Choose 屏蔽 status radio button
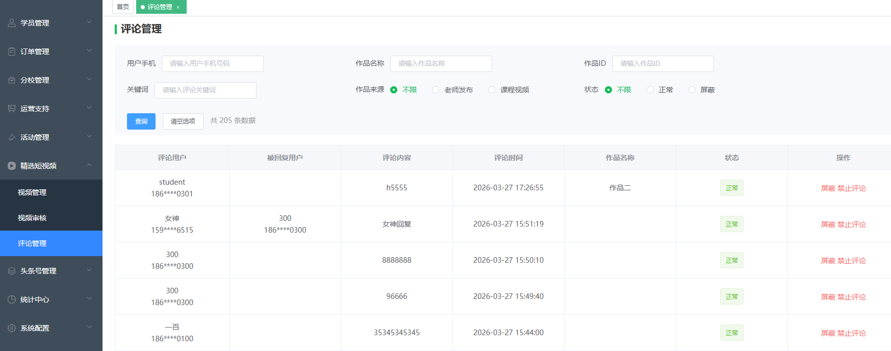 [x=692, y=90]
